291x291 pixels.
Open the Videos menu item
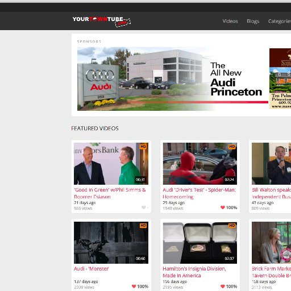(230, 21)
